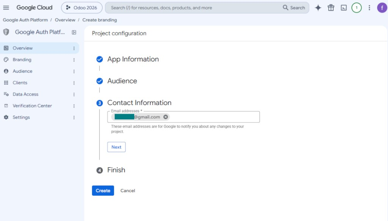Remove the gmail.com email chip
Screen dimensions: 388x221
point(166,117)
